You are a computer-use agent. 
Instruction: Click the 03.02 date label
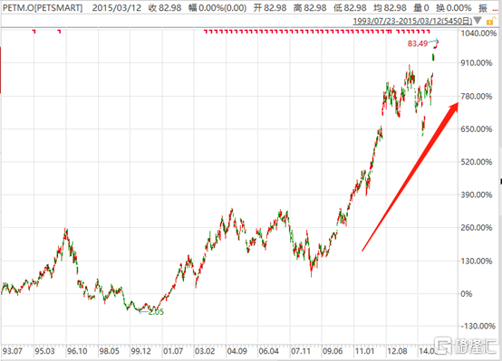(x=205, y=351)
